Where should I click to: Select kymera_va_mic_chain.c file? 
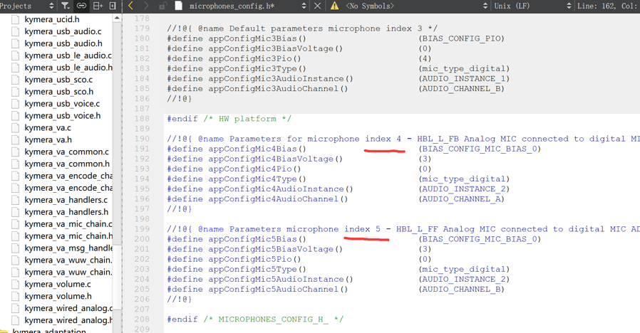pos(68,223)
